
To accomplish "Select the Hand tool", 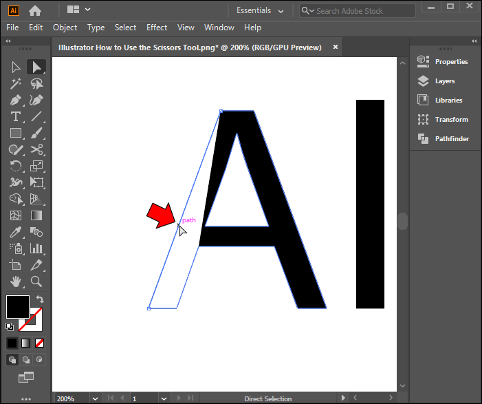I will click(x=16, y=281).
